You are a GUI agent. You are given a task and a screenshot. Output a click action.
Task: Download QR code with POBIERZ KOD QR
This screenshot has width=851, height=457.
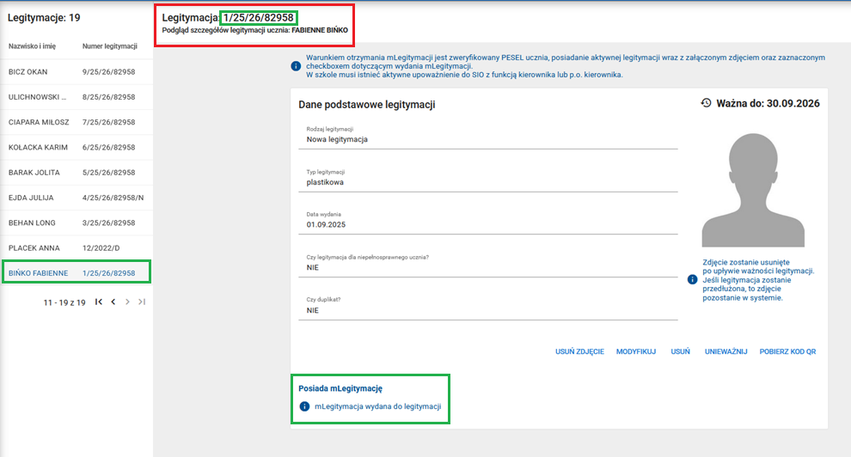pos(789,352)
